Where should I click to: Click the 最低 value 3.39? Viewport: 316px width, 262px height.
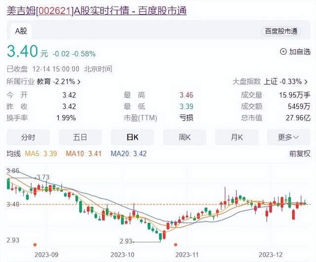click(x=187, y=107)
